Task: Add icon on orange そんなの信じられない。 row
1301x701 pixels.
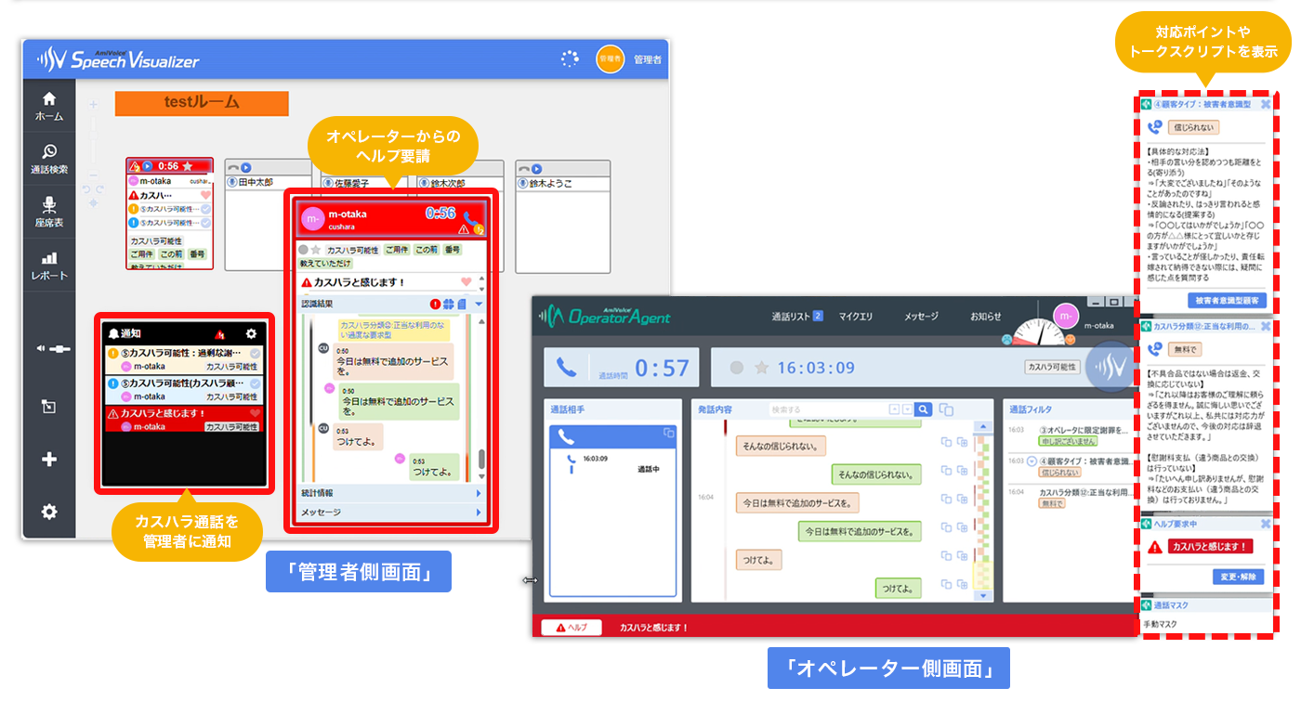Action: click(963, 443)
